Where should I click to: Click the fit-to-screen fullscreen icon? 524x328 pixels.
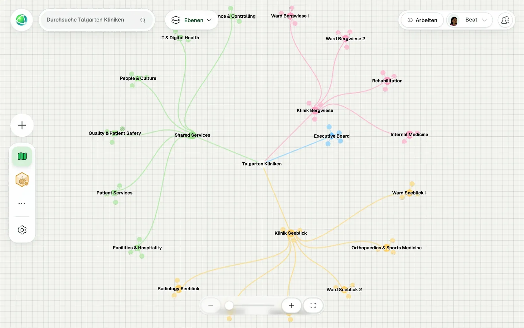coord(313,306)
